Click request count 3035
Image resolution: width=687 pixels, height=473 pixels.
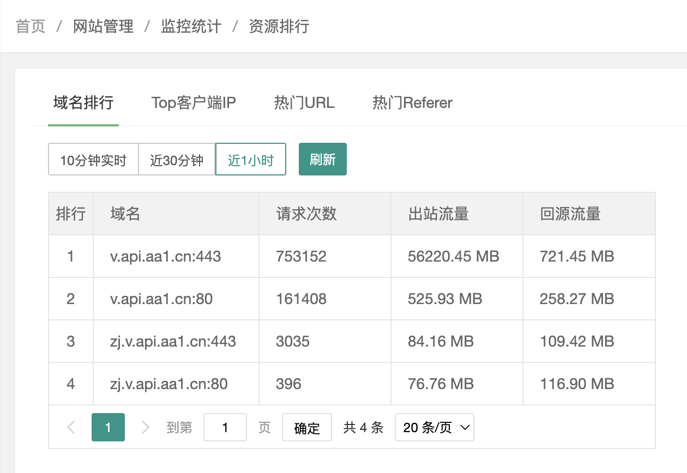(293, 342)
